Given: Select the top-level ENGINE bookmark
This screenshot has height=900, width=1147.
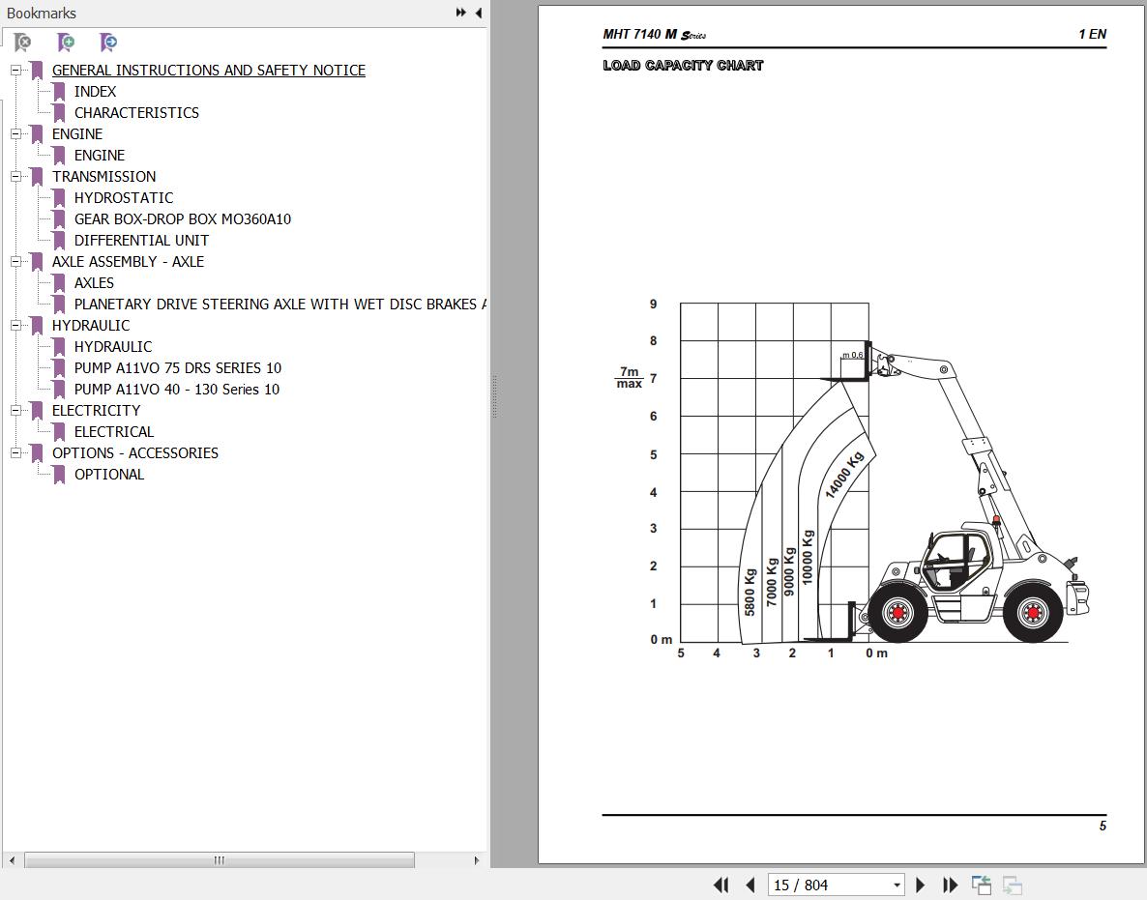Looking at the screenshot, I should 76,133.
